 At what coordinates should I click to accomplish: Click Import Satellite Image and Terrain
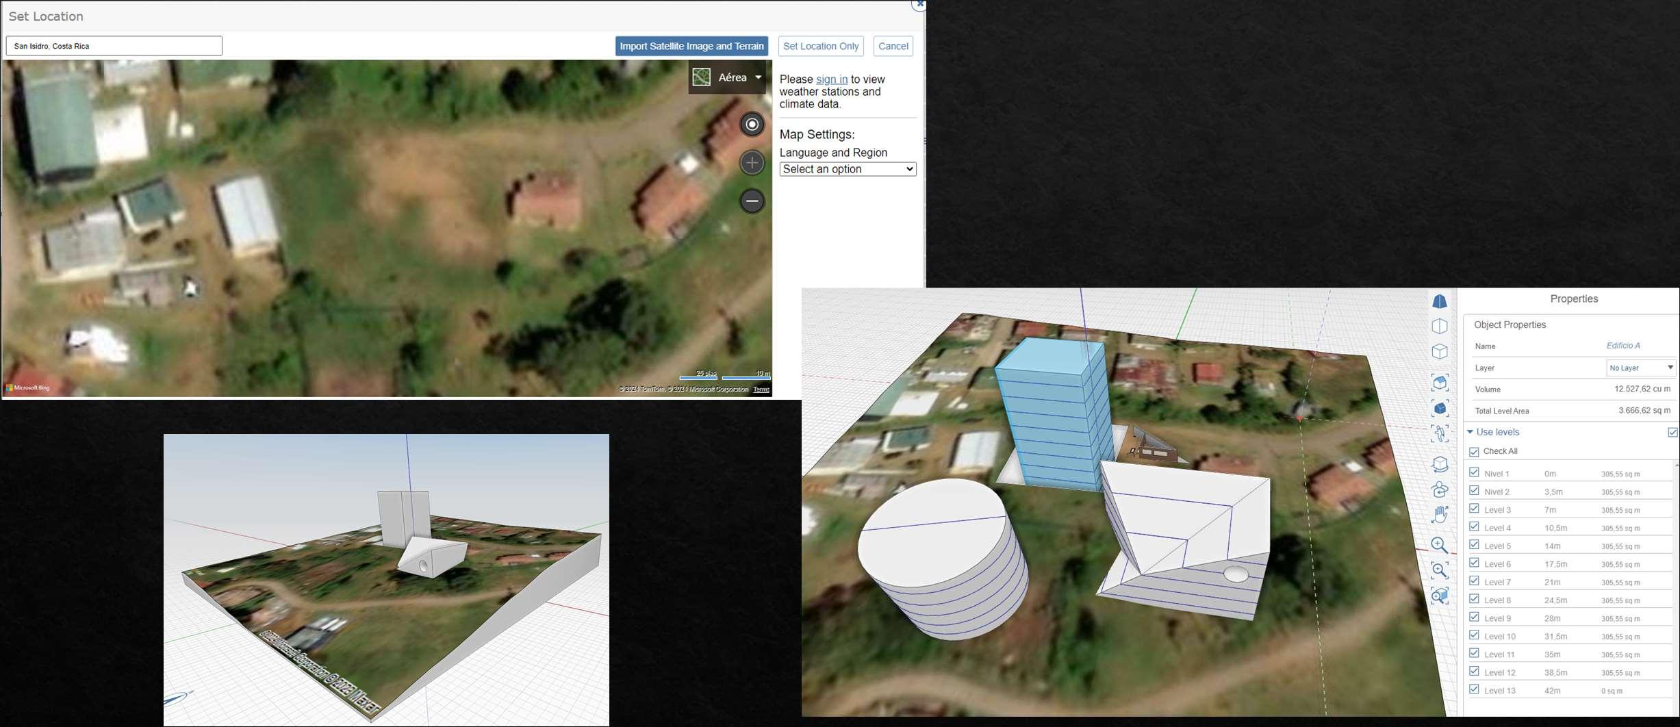691,46
